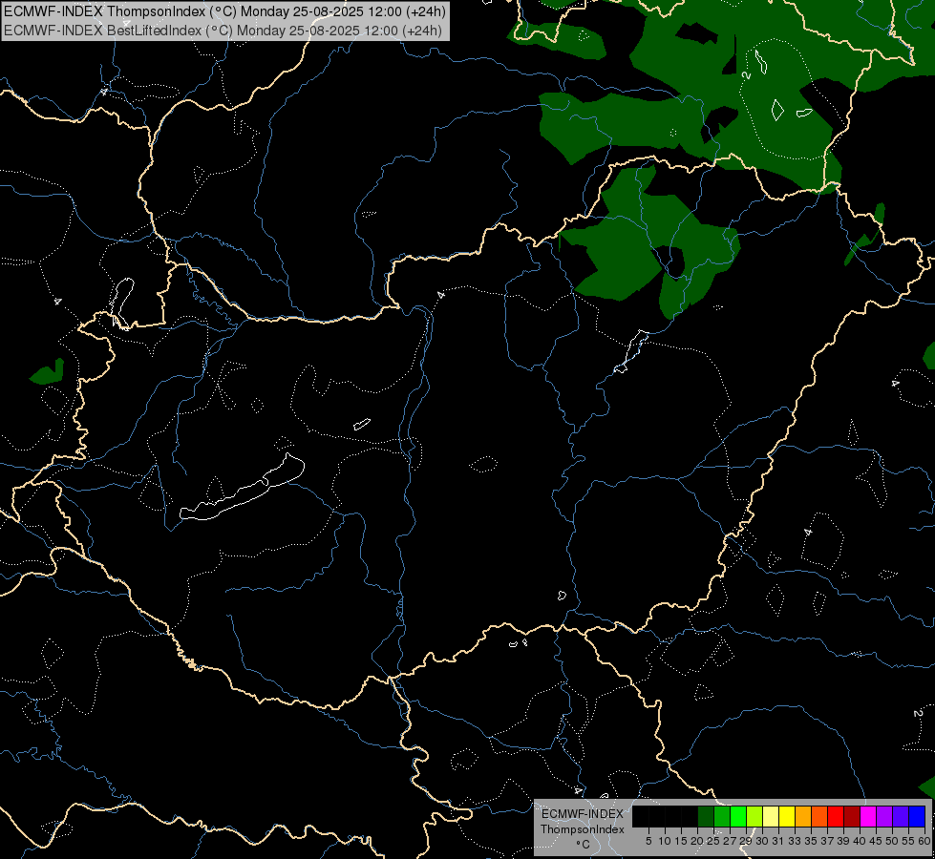Select the medium green 25-27 legend swatch

pos(722,816)
